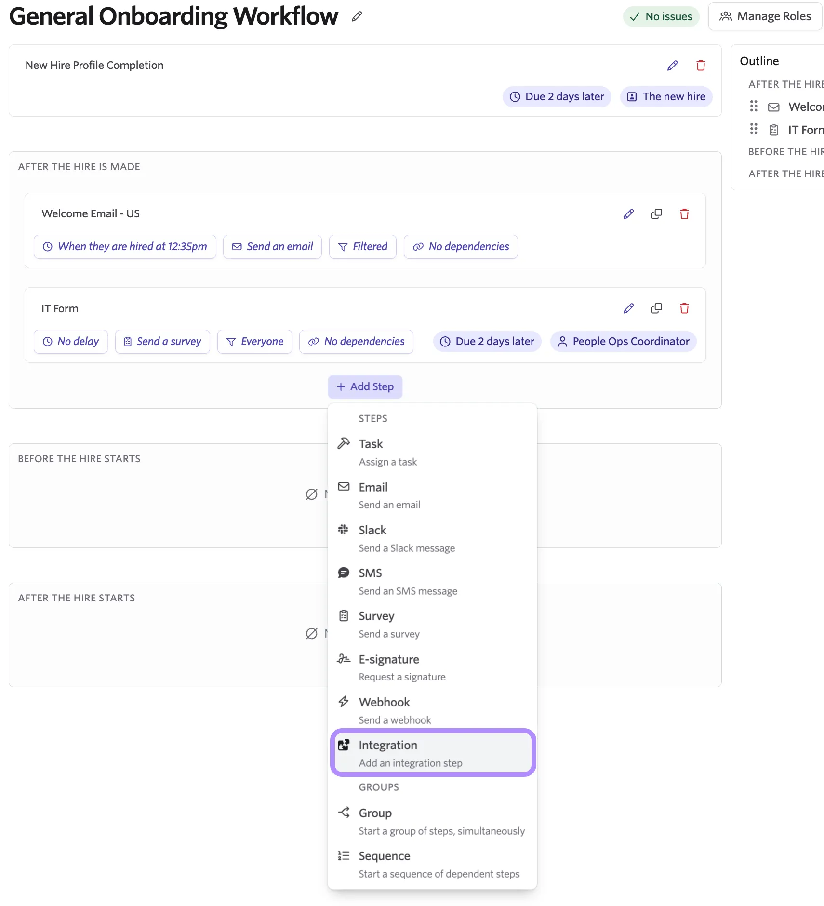This screenshot has width=824, height=906.
Task: Click Profile Completion 'Due 2 days later' badge
Action: pyautogui.click(x=557, y=97)
